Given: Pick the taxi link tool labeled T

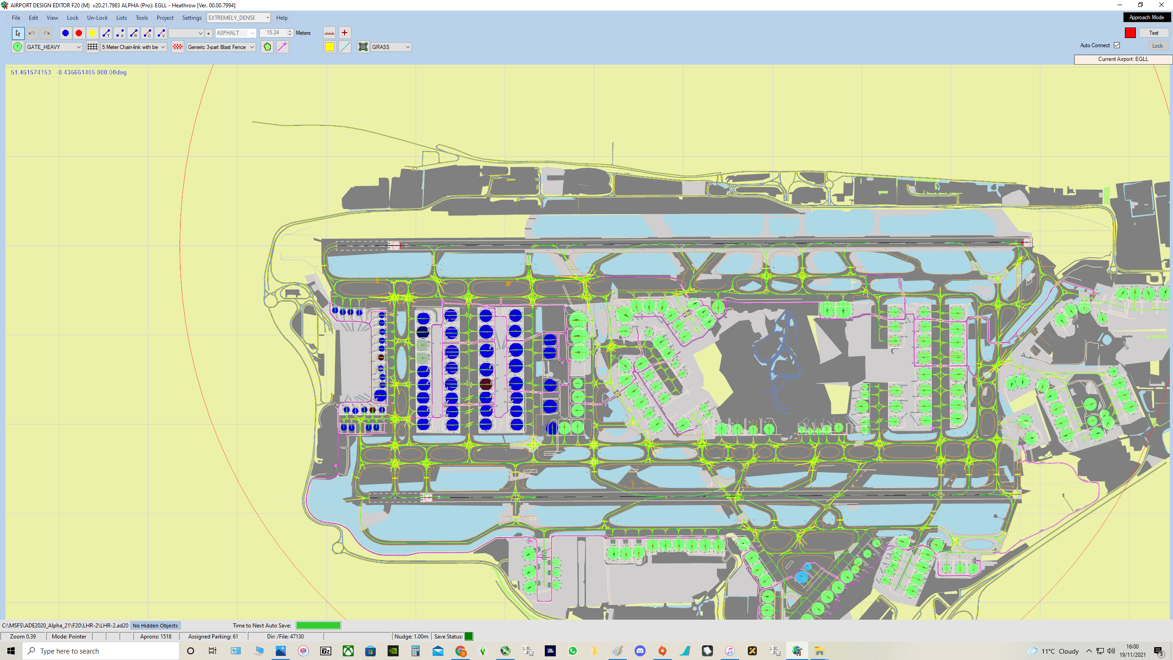Looking at the screenshot, I should coord(106,33).
